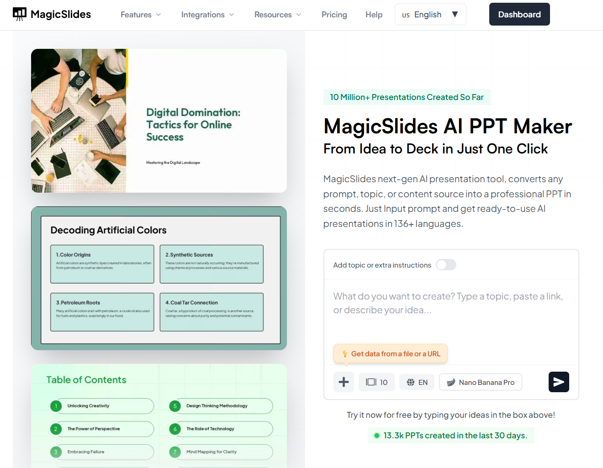Click the Petroleum Roots card

pos(102,312)
